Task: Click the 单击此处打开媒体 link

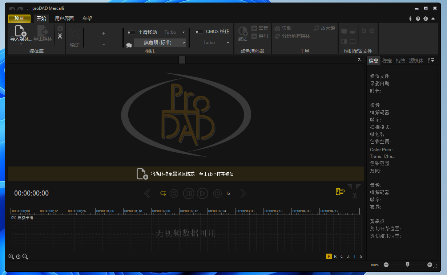Action: tap(216, 174)
